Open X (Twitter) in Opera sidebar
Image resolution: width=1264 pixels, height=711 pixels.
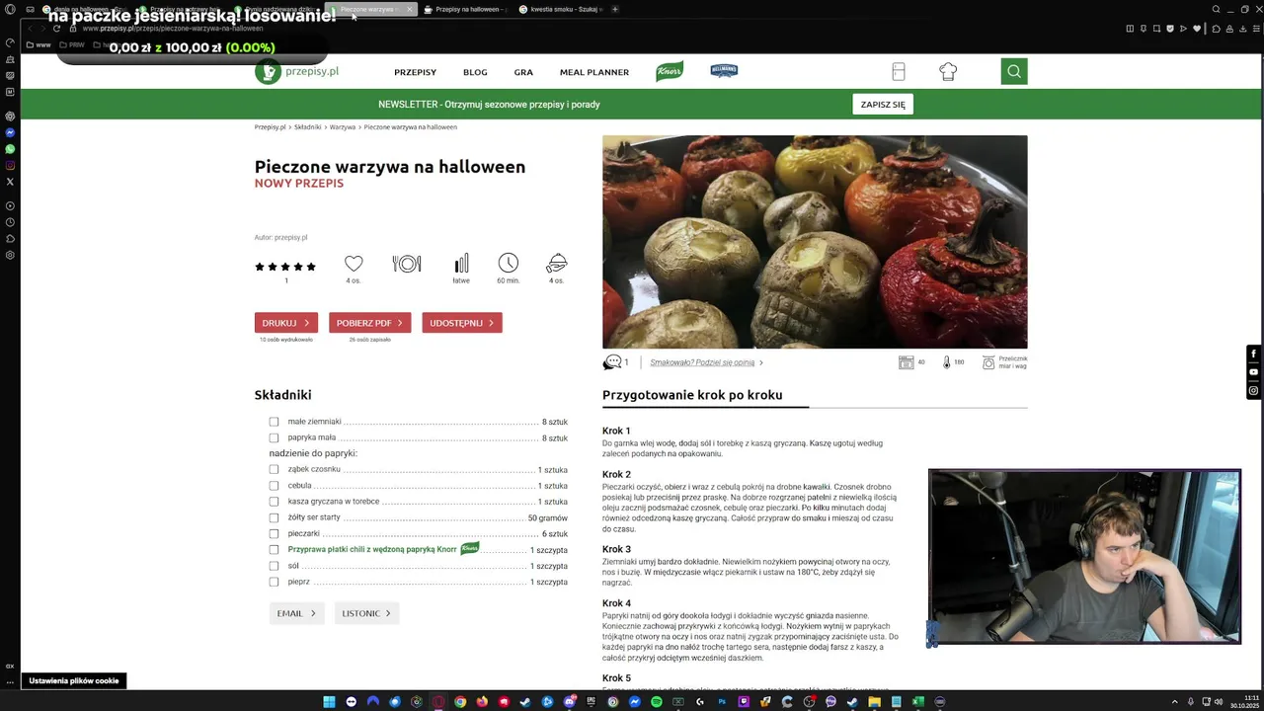(10, 182)
